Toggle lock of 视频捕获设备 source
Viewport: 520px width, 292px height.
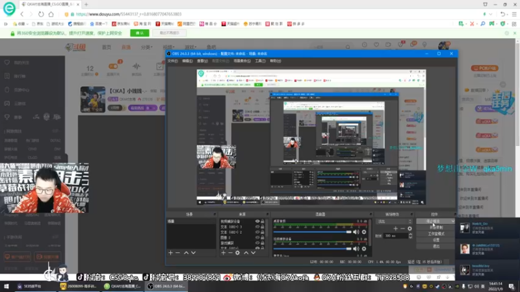click(x=263, y=221)
